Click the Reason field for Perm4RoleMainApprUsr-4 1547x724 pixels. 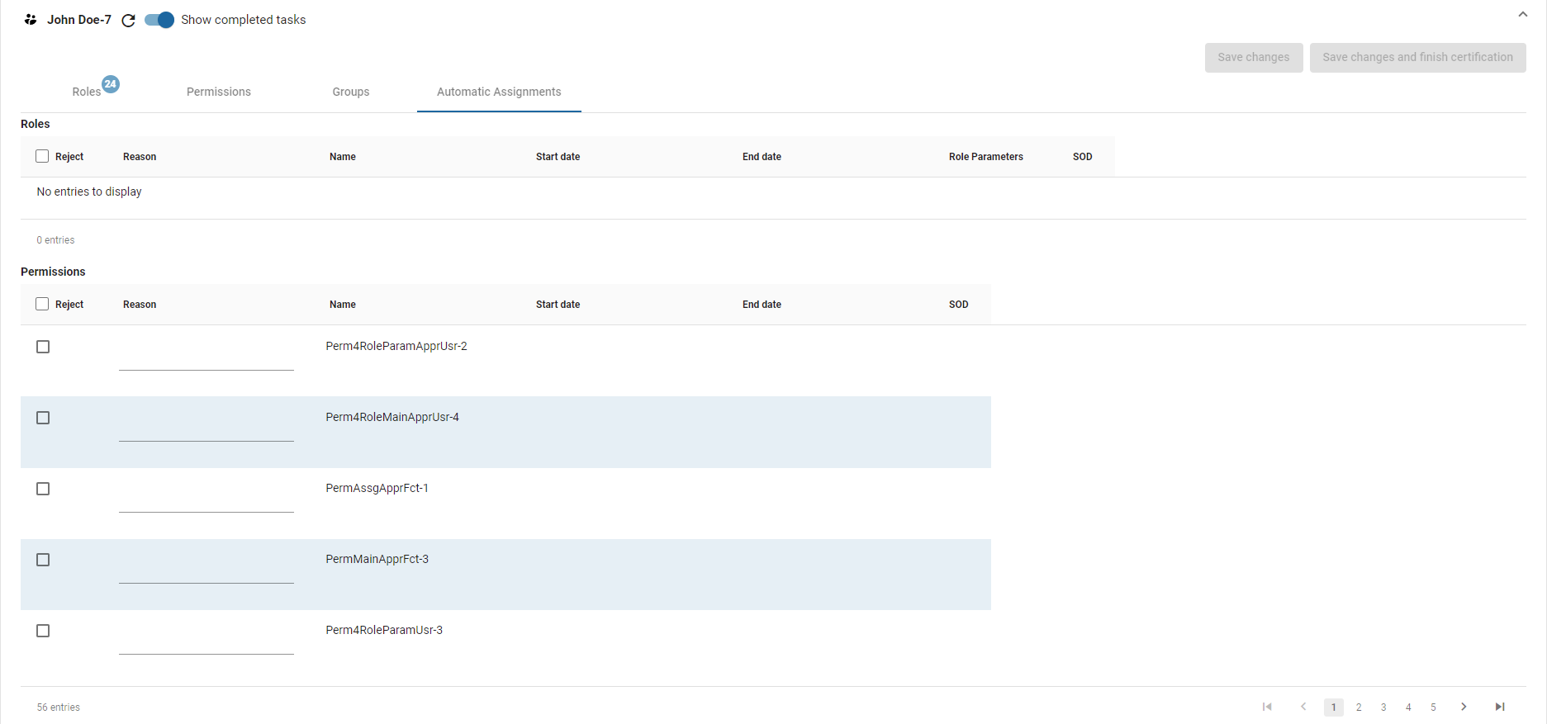point(206,431)
